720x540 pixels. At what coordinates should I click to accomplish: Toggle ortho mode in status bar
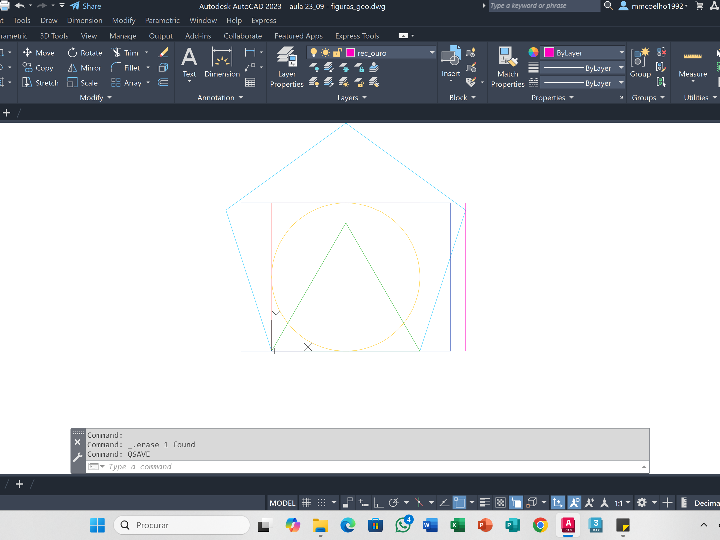tap(378, 503)
